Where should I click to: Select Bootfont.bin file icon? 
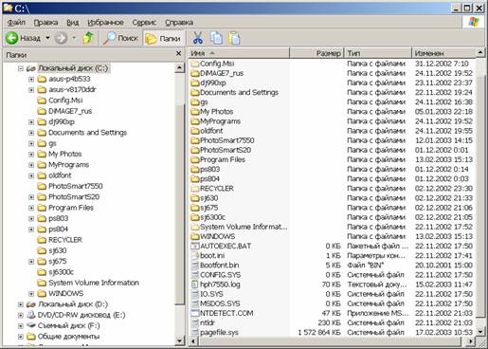194,266
